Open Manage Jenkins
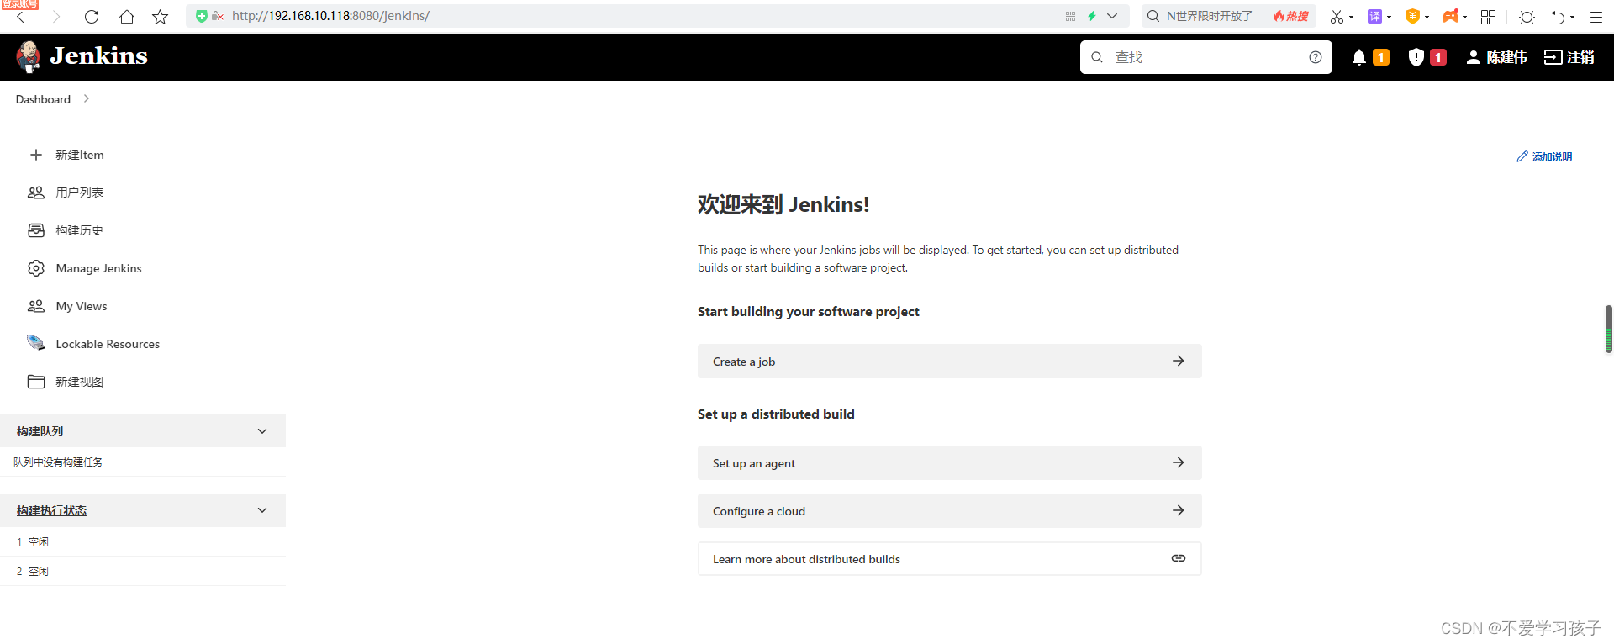 click(x=99, y=268)
